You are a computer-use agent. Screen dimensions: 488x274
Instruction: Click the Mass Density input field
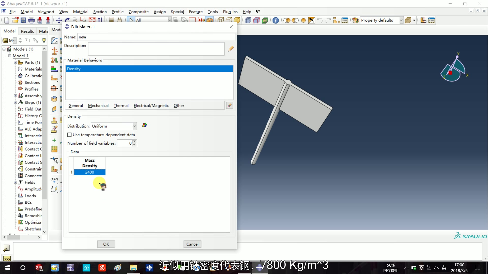[89, 172]
